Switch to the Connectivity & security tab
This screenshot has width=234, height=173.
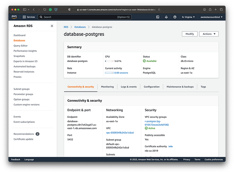point(81,87)
